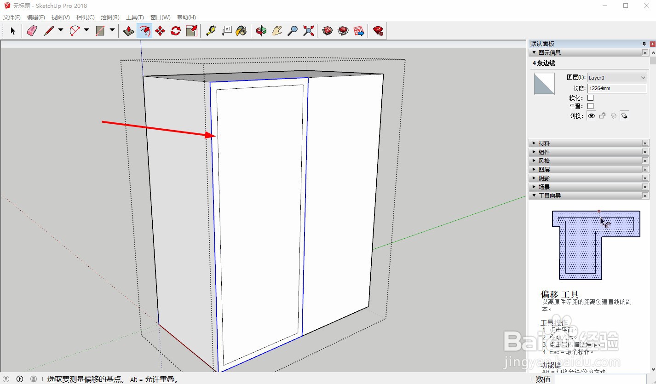Select the arrow Select tool
The image size is (656, 384).
pos(13,31)
